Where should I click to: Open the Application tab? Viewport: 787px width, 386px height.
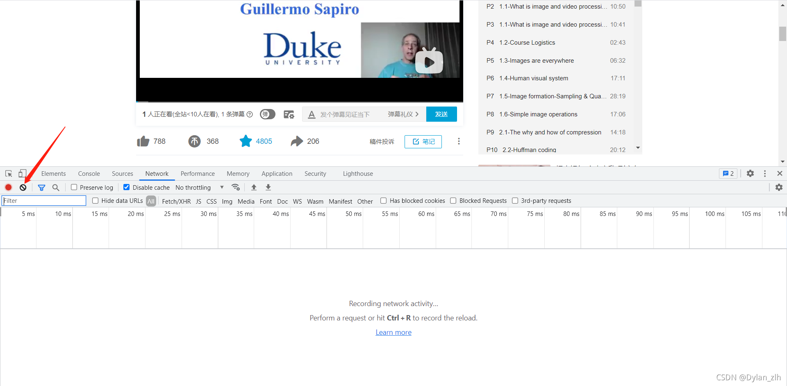(277, 173)
